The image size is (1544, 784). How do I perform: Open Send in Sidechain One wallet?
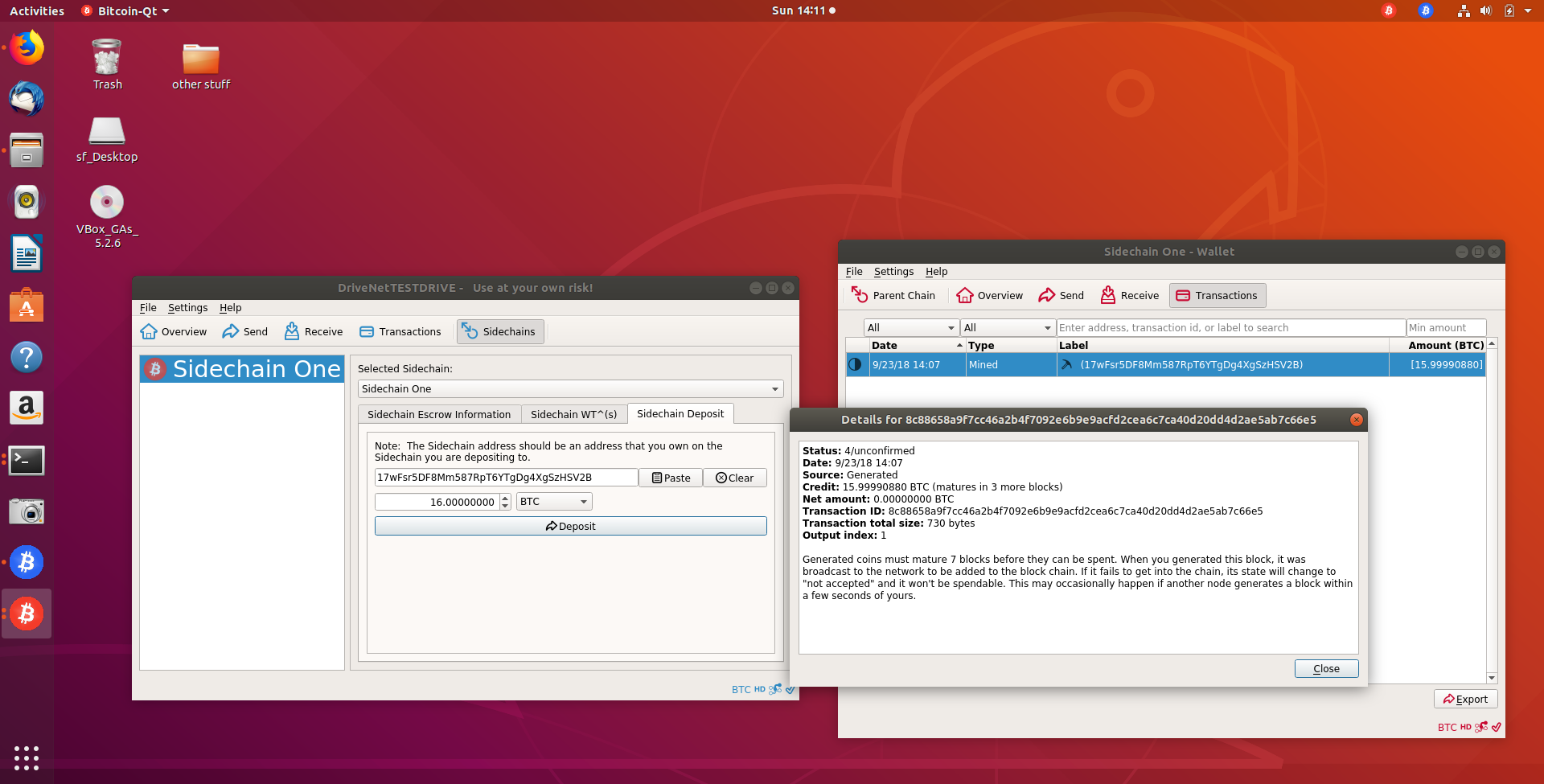pos(1061,295)
